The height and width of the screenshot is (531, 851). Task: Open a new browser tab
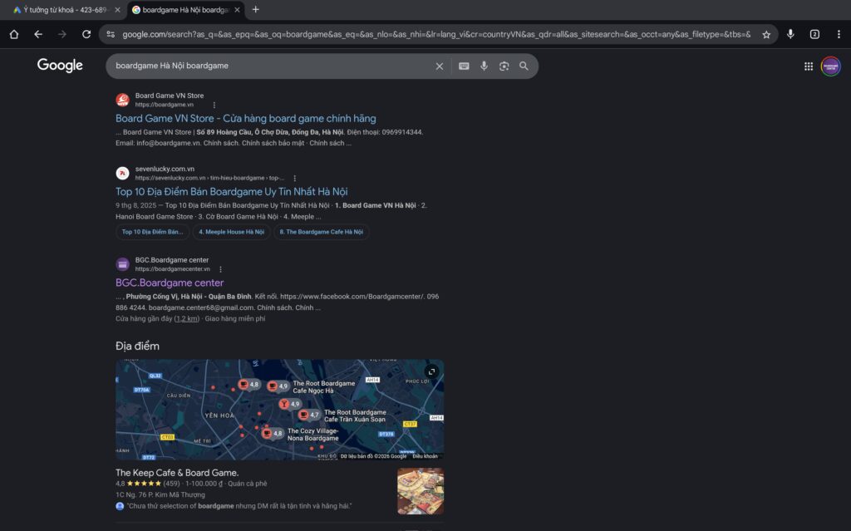[255, 10]
